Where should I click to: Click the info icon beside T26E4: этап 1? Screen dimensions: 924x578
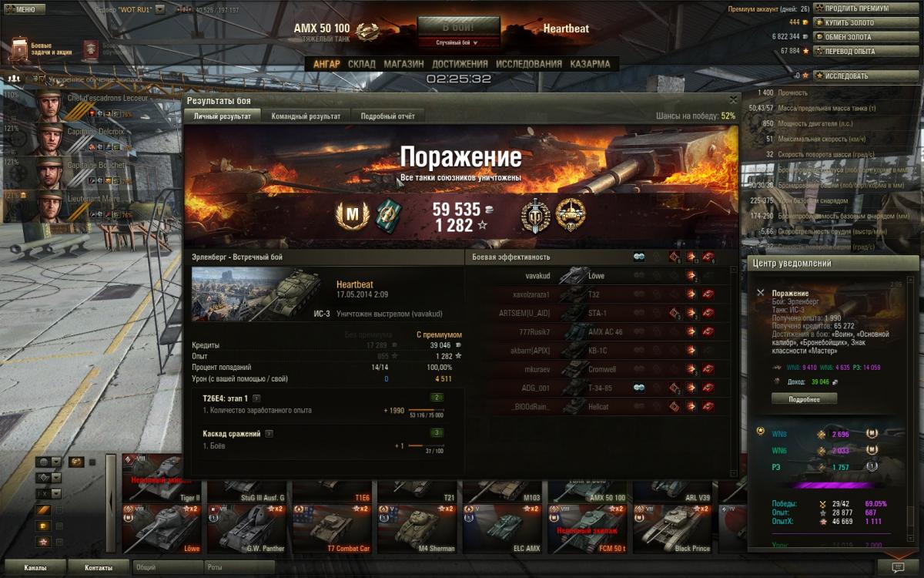[257, 398]
